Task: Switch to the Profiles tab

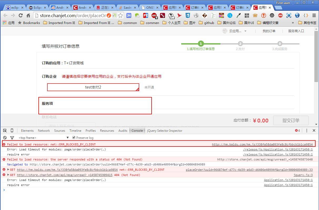Action: point(91,130)
